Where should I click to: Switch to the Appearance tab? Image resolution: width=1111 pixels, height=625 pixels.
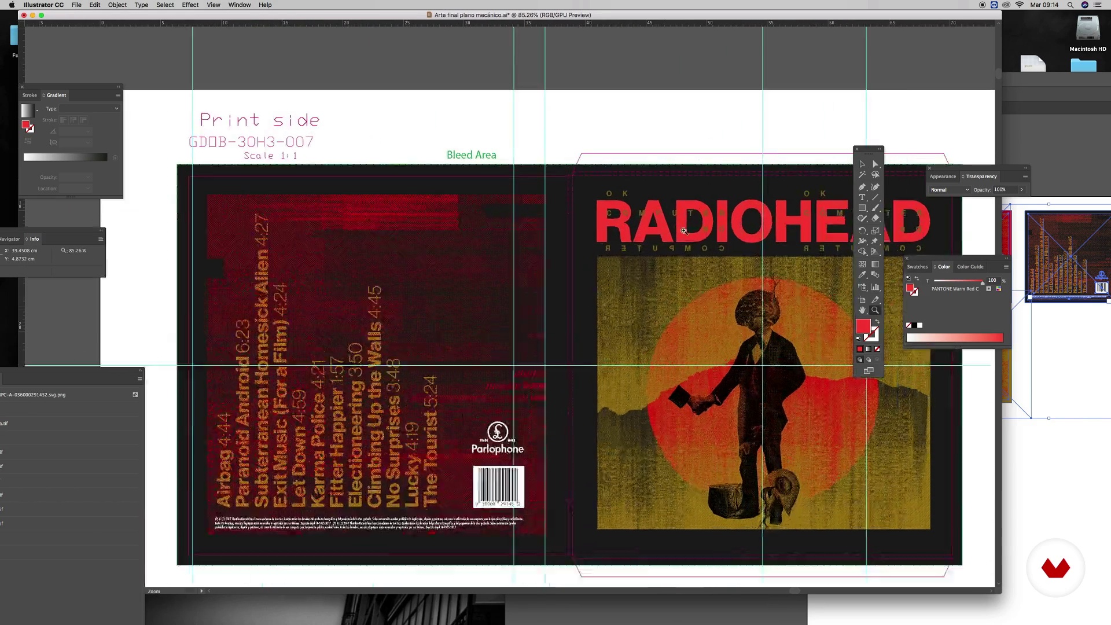click(943, 177)
